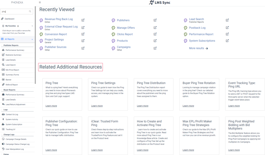Toggle the hamburger menu icon
Viewport: 265px width, 155px height.
tap(40, 2)
